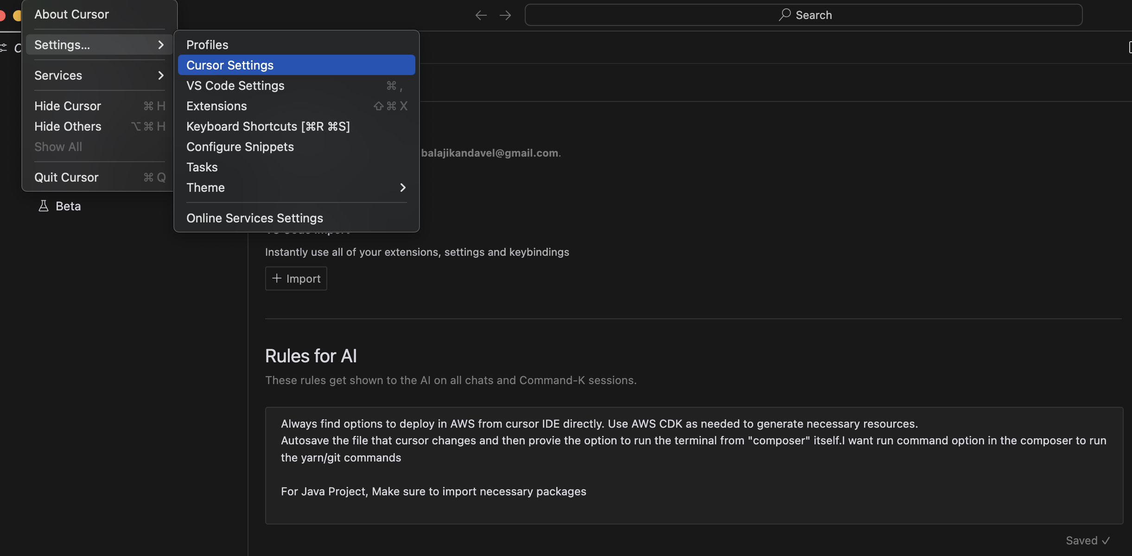
Task: Click the Rules for AI heading
Action: click(x=311, y=356)
